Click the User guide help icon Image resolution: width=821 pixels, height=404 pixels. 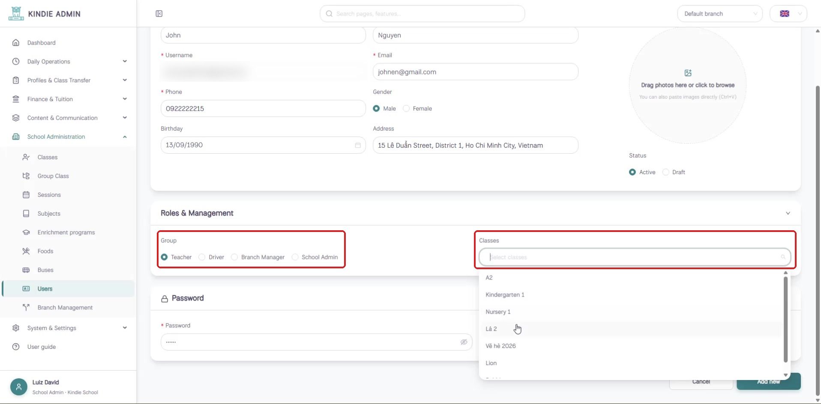pos(16,347)
